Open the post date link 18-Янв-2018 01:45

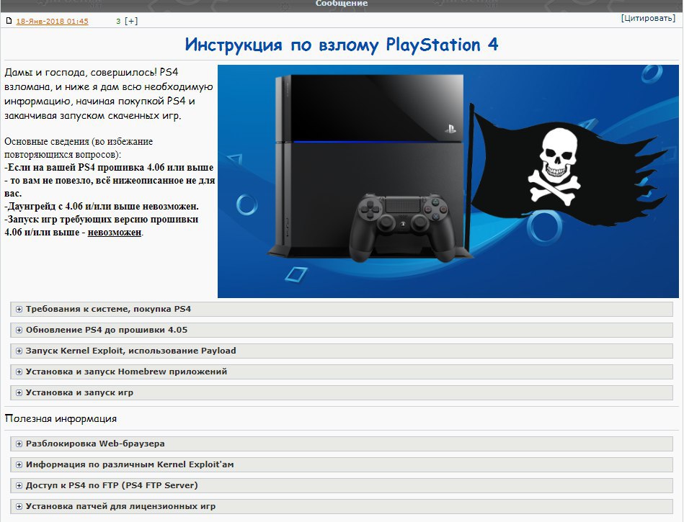tap(53, 21)
